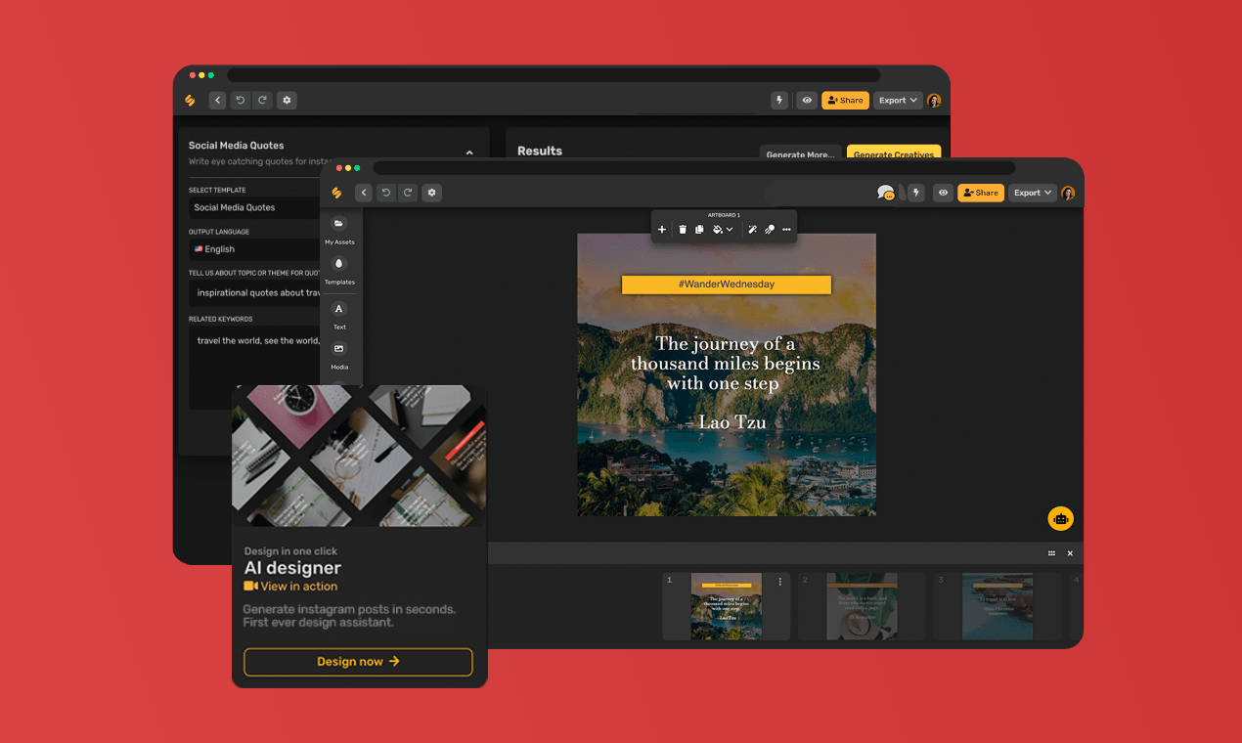Click the app logo in the rear window
Image resolution: width=1242 pixels, height=743 pixels.
191,100
